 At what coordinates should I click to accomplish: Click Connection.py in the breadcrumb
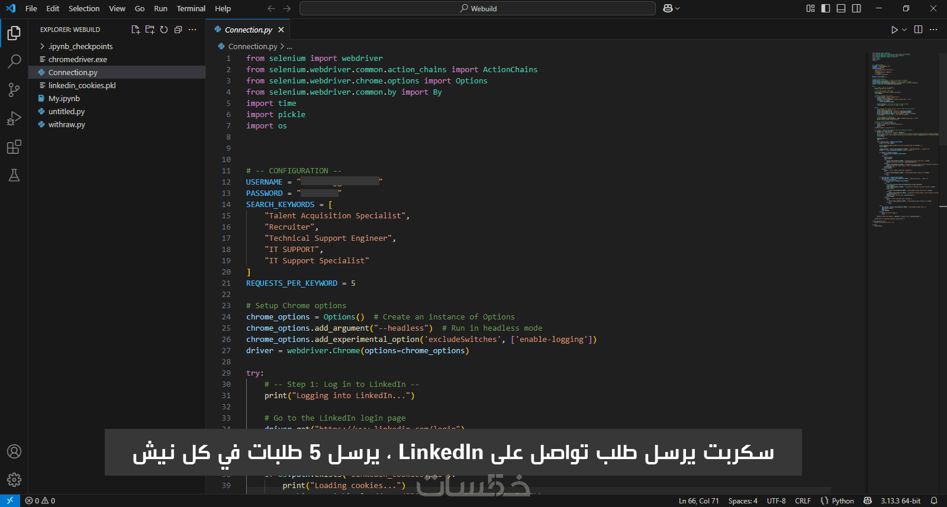coord(253,46)
